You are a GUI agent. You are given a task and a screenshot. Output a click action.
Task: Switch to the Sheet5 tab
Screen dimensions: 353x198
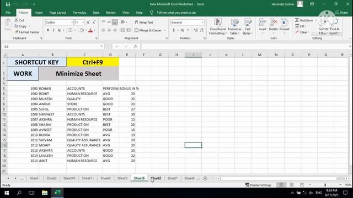pyautogui.click(x=122, y=178)
